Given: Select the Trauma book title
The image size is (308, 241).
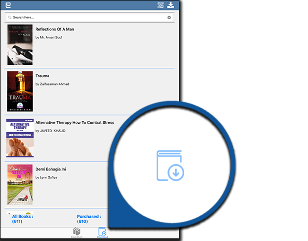Looking at the screenshot, I should pos(42,76).
